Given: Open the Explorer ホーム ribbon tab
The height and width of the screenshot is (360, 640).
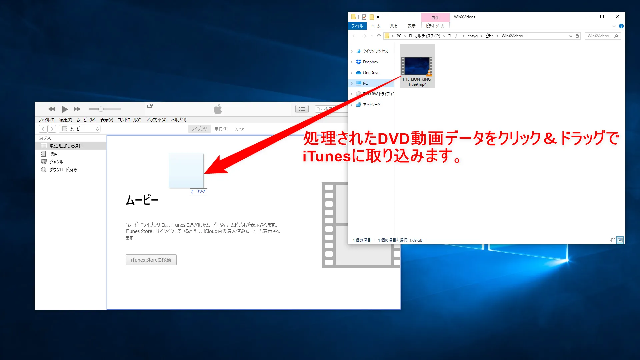Looking at the screenshot, I should pyautogui.click(x=376, y=26).
